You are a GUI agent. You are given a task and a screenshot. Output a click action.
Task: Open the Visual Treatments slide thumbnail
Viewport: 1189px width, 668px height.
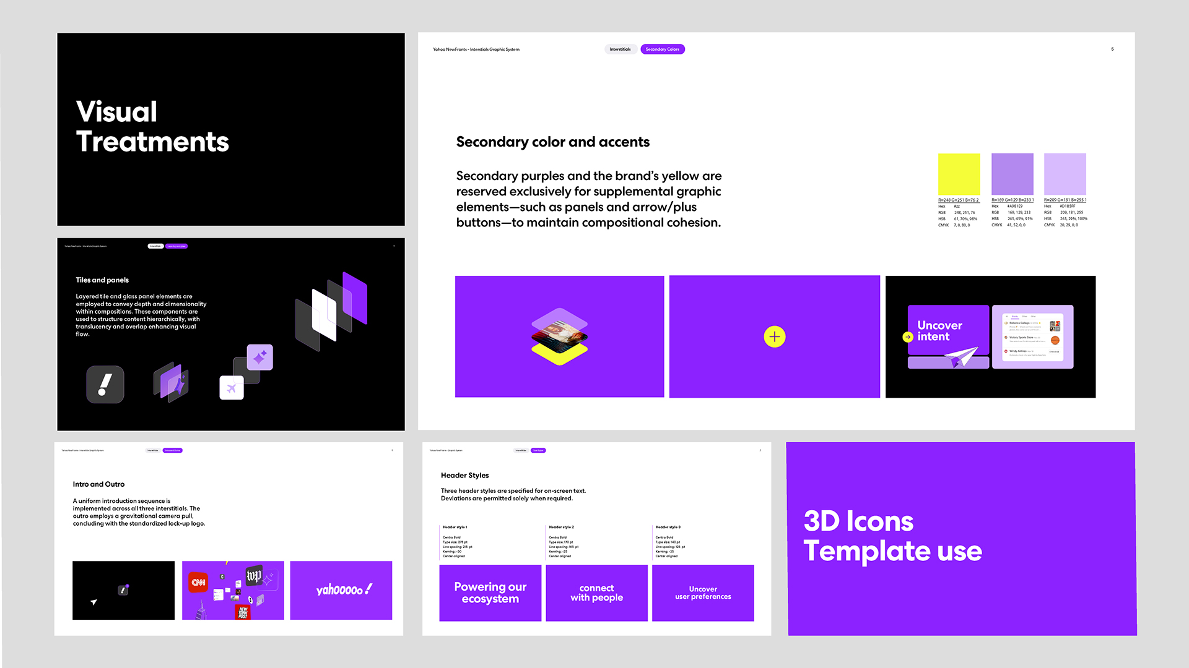pyautogui.click(x=230, y=129)
